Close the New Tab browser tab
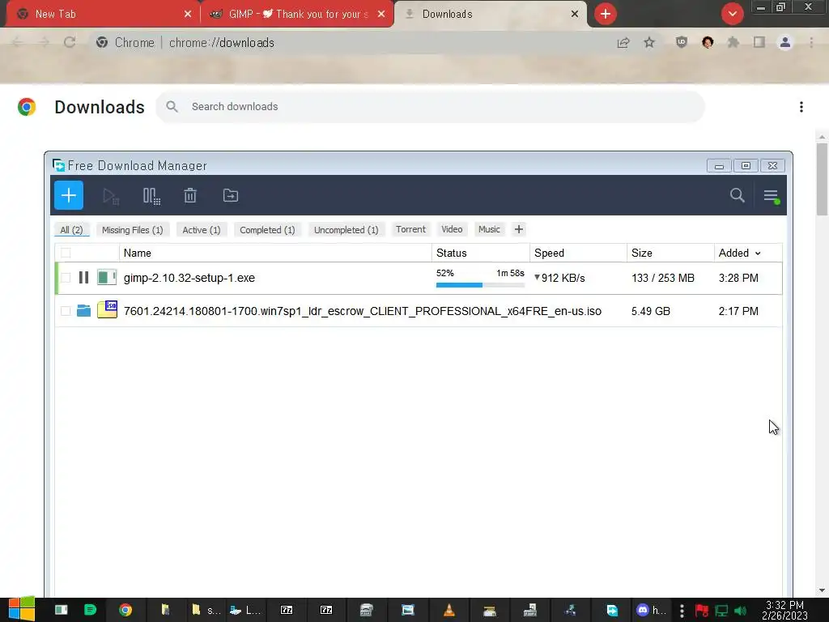Screen dimensions: 829x622 [x=188, y=14]
